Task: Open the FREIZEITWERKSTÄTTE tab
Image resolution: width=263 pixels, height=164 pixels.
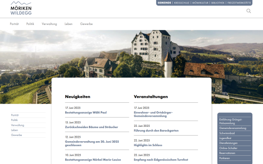Action: point(239,3)
